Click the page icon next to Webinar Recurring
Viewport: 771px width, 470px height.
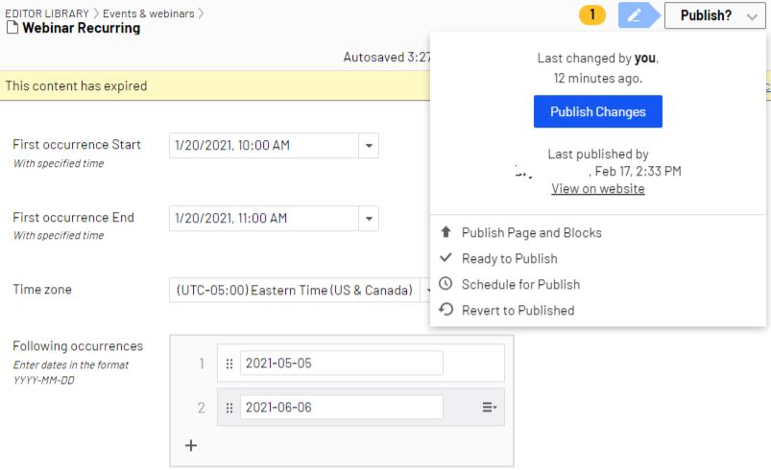coord(12,29)
